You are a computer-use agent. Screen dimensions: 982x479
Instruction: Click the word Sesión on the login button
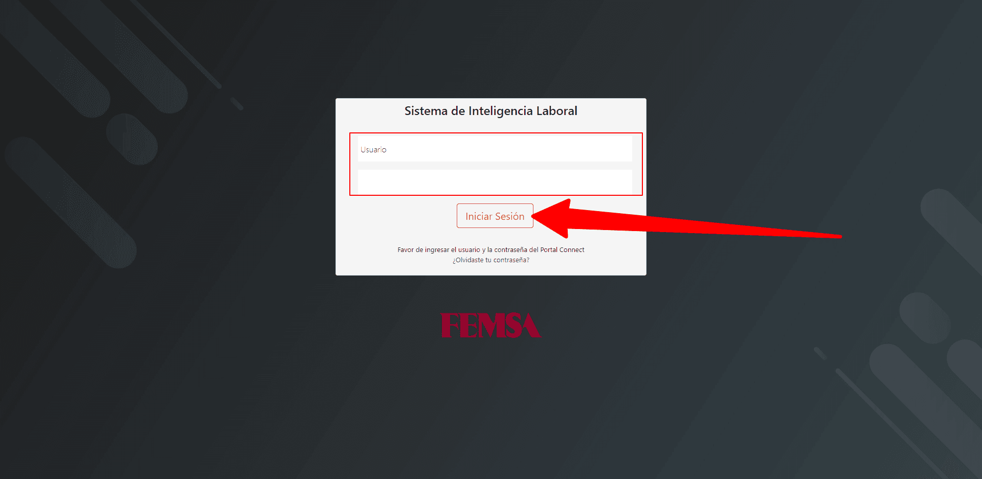click(x=509, y=216)
